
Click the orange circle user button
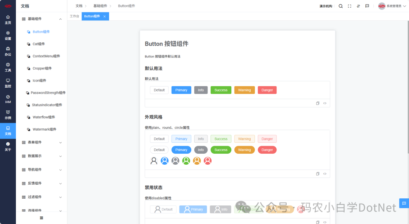[197, 161]
